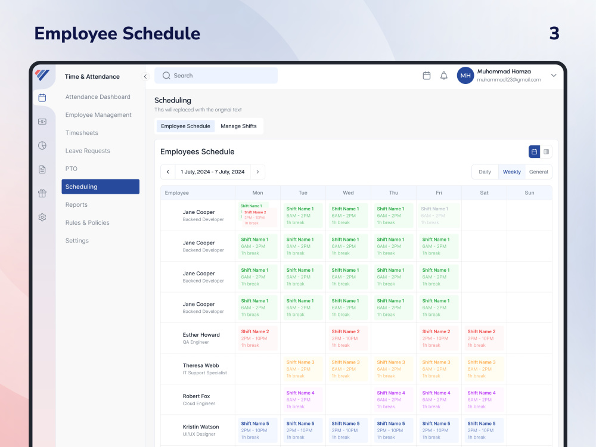Open Employee Management menu item
Image resolution: width=596 pixels, height=447 pixels.
[x=98, y=115]
